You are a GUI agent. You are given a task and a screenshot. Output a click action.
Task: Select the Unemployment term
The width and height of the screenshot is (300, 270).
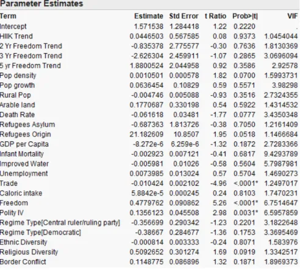(x=24, y=174)
